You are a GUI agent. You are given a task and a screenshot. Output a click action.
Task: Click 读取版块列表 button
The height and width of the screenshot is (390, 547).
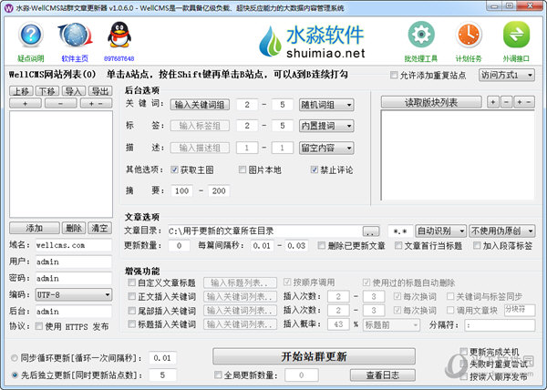pos(431,102)
